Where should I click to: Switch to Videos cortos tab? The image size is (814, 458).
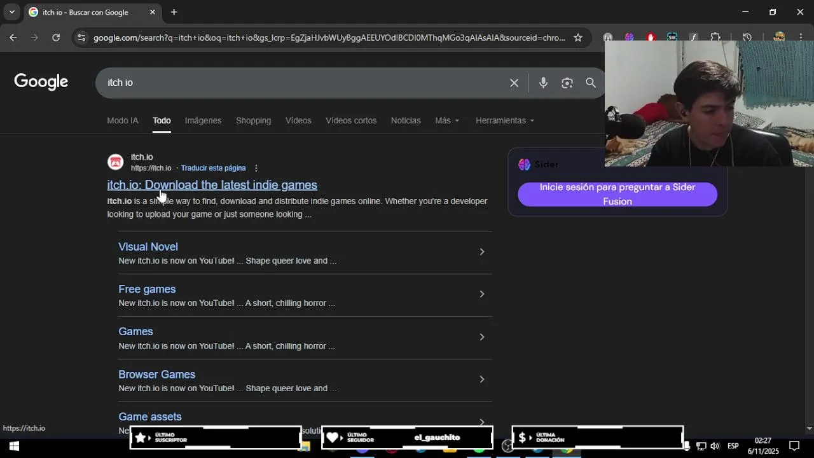(351, 120)
